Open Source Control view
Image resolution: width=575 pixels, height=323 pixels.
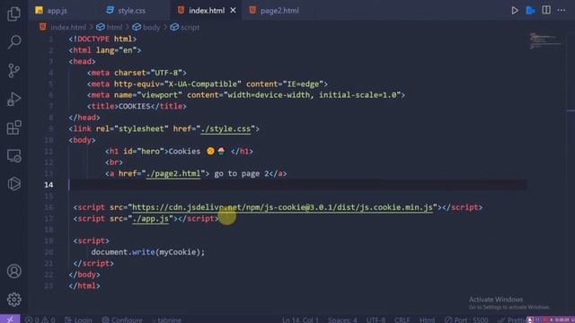14,70
